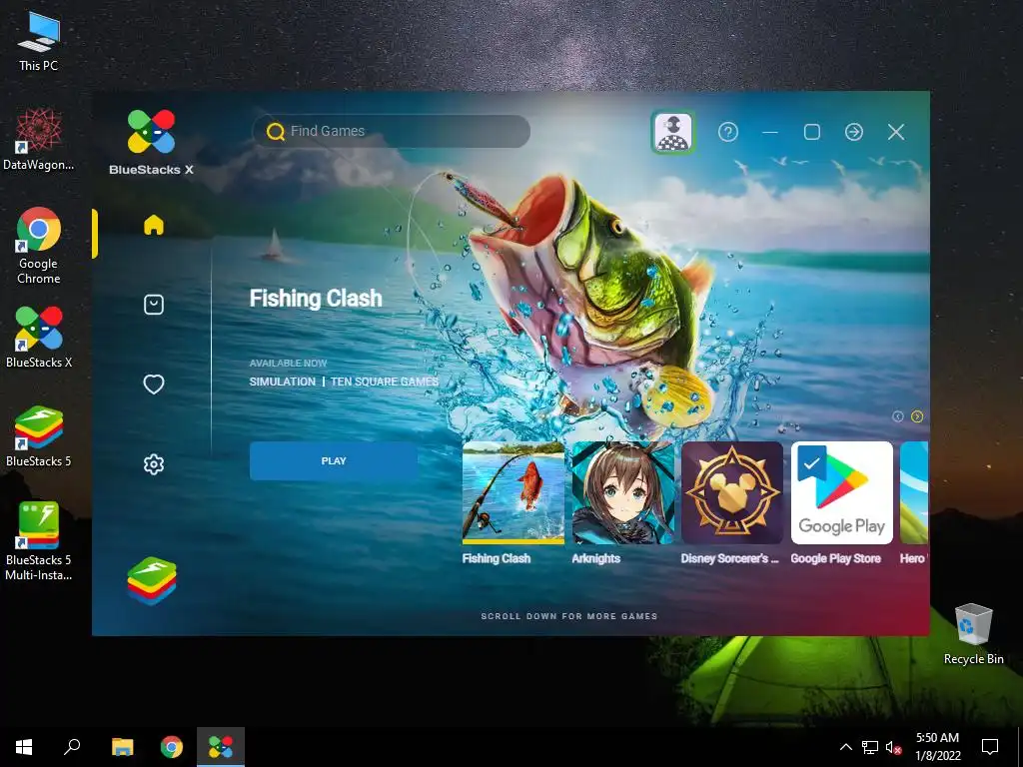
Task: Click the BlueStacks X logo
Action: pos(152,142)
